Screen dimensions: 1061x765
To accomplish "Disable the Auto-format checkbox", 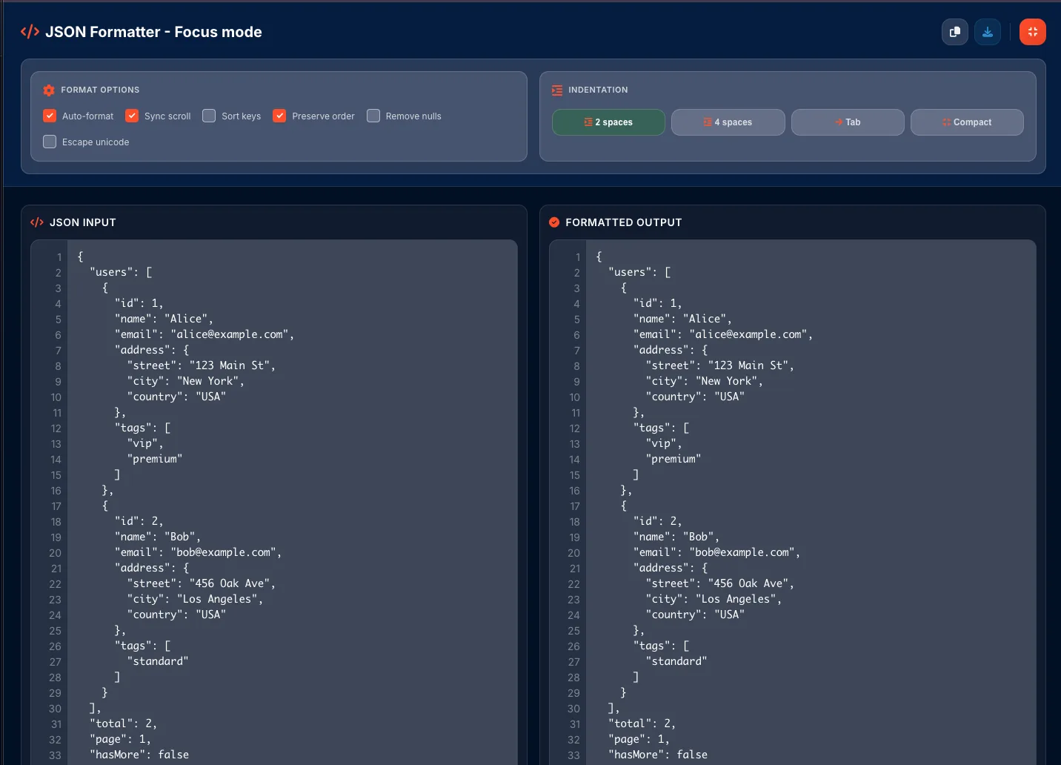I will [x=49, y=116].
